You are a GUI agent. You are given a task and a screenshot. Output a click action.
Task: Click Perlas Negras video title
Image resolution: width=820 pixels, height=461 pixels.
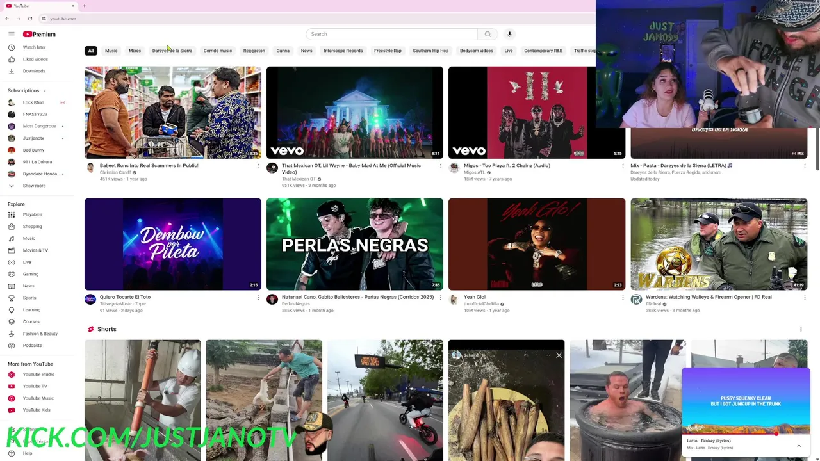point(357,297)
